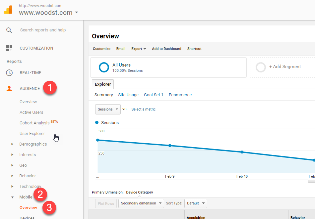The height and width of the screenshot is (219, 315).
Task: Click the Feb 10 data point on chart
Action: [242, 152]
